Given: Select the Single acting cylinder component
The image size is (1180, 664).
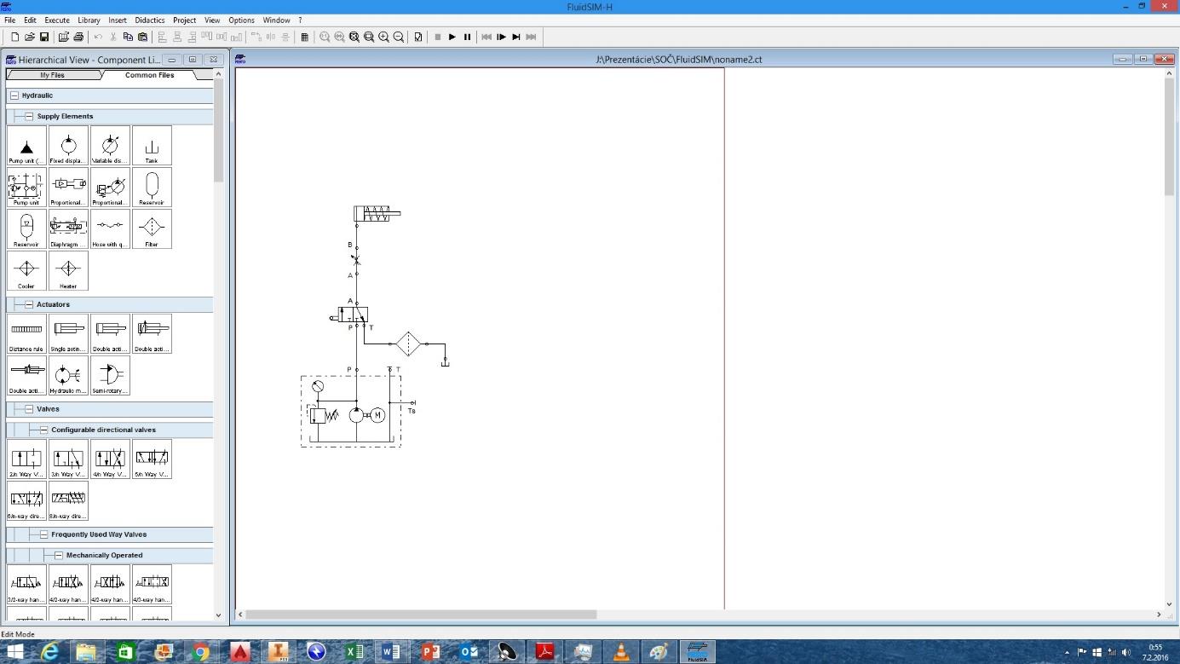Looking at the screenshot, I should (x=68, y=333).
